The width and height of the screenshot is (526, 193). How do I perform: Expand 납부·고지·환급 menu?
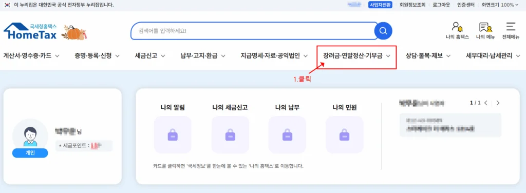click(203, 56)
